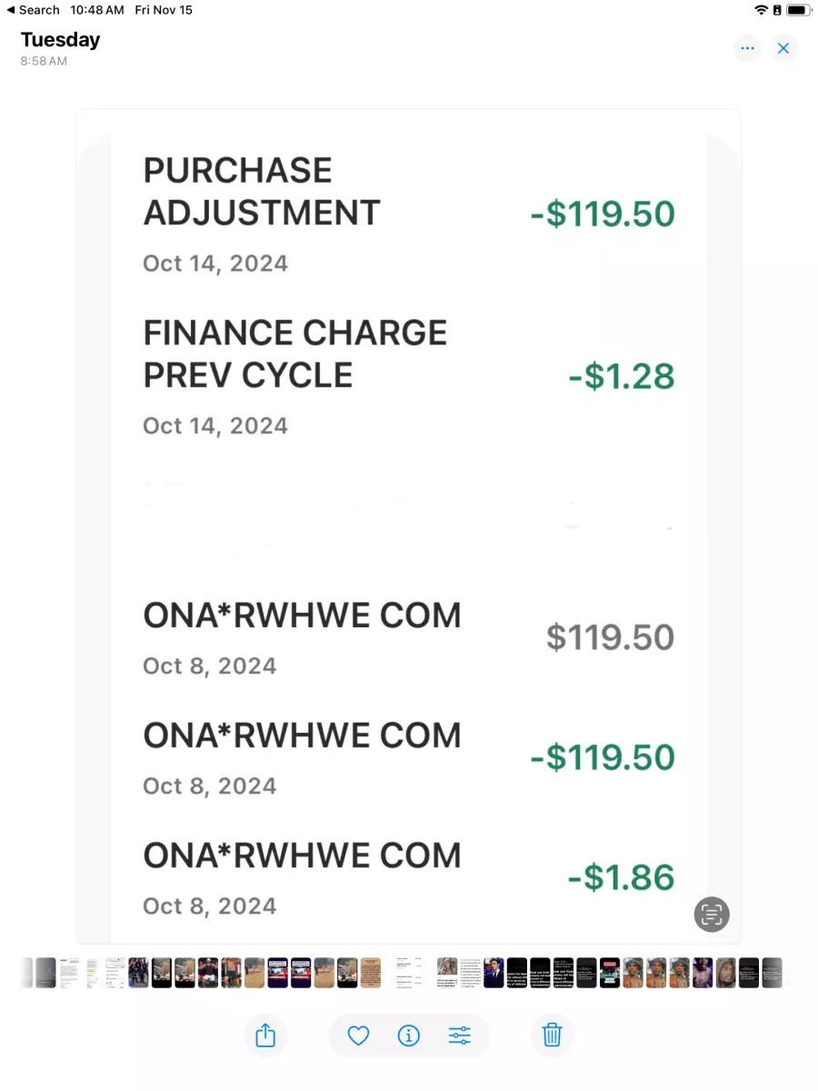Select the currently highlighted transactions thumbnail in the strip
This screenshot has height=1091, width=818.
(x=409, y=973)
